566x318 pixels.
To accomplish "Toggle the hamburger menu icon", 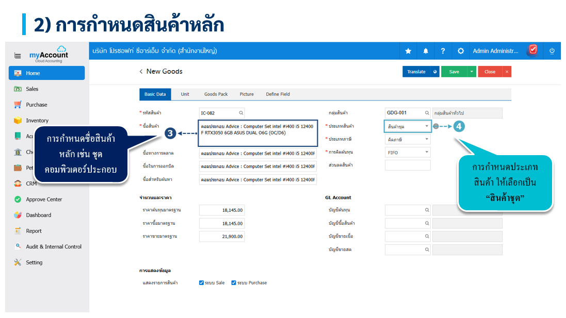I will coord(18,56).
